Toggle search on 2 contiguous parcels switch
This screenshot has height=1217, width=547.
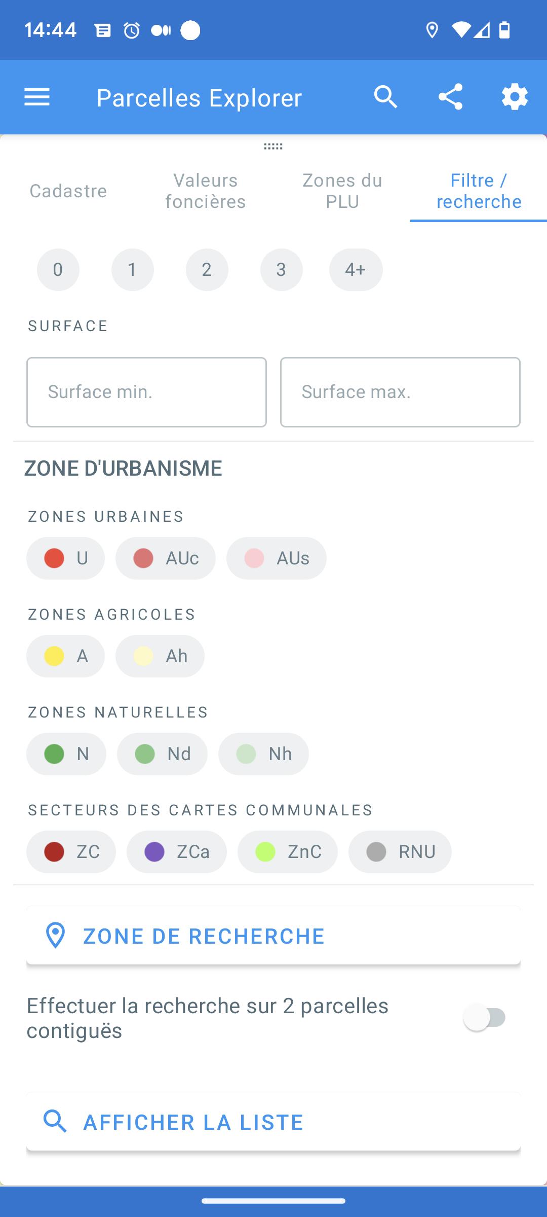[485, 1018]
